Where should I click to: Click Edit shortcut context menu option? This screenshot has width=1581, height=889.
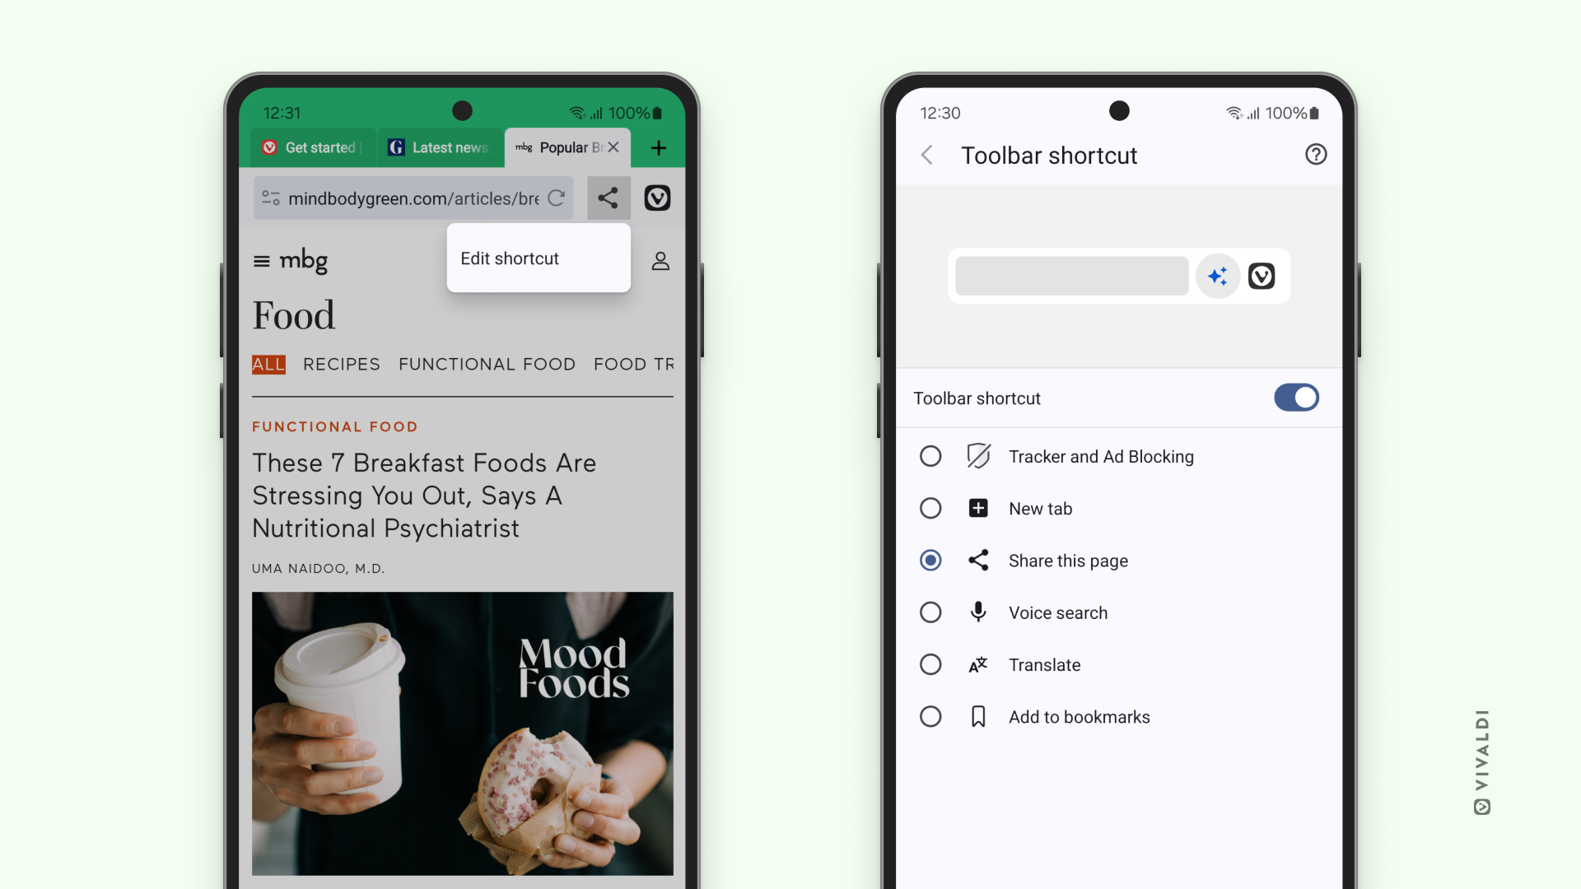coord(538,258)
